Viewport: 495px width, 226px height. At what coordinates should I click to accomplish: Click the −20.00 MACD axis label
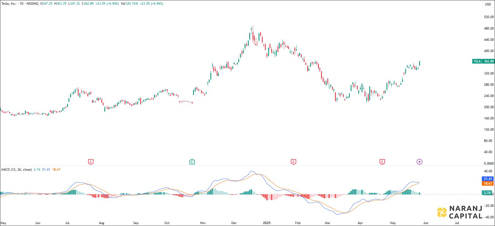tap(489, 206)
